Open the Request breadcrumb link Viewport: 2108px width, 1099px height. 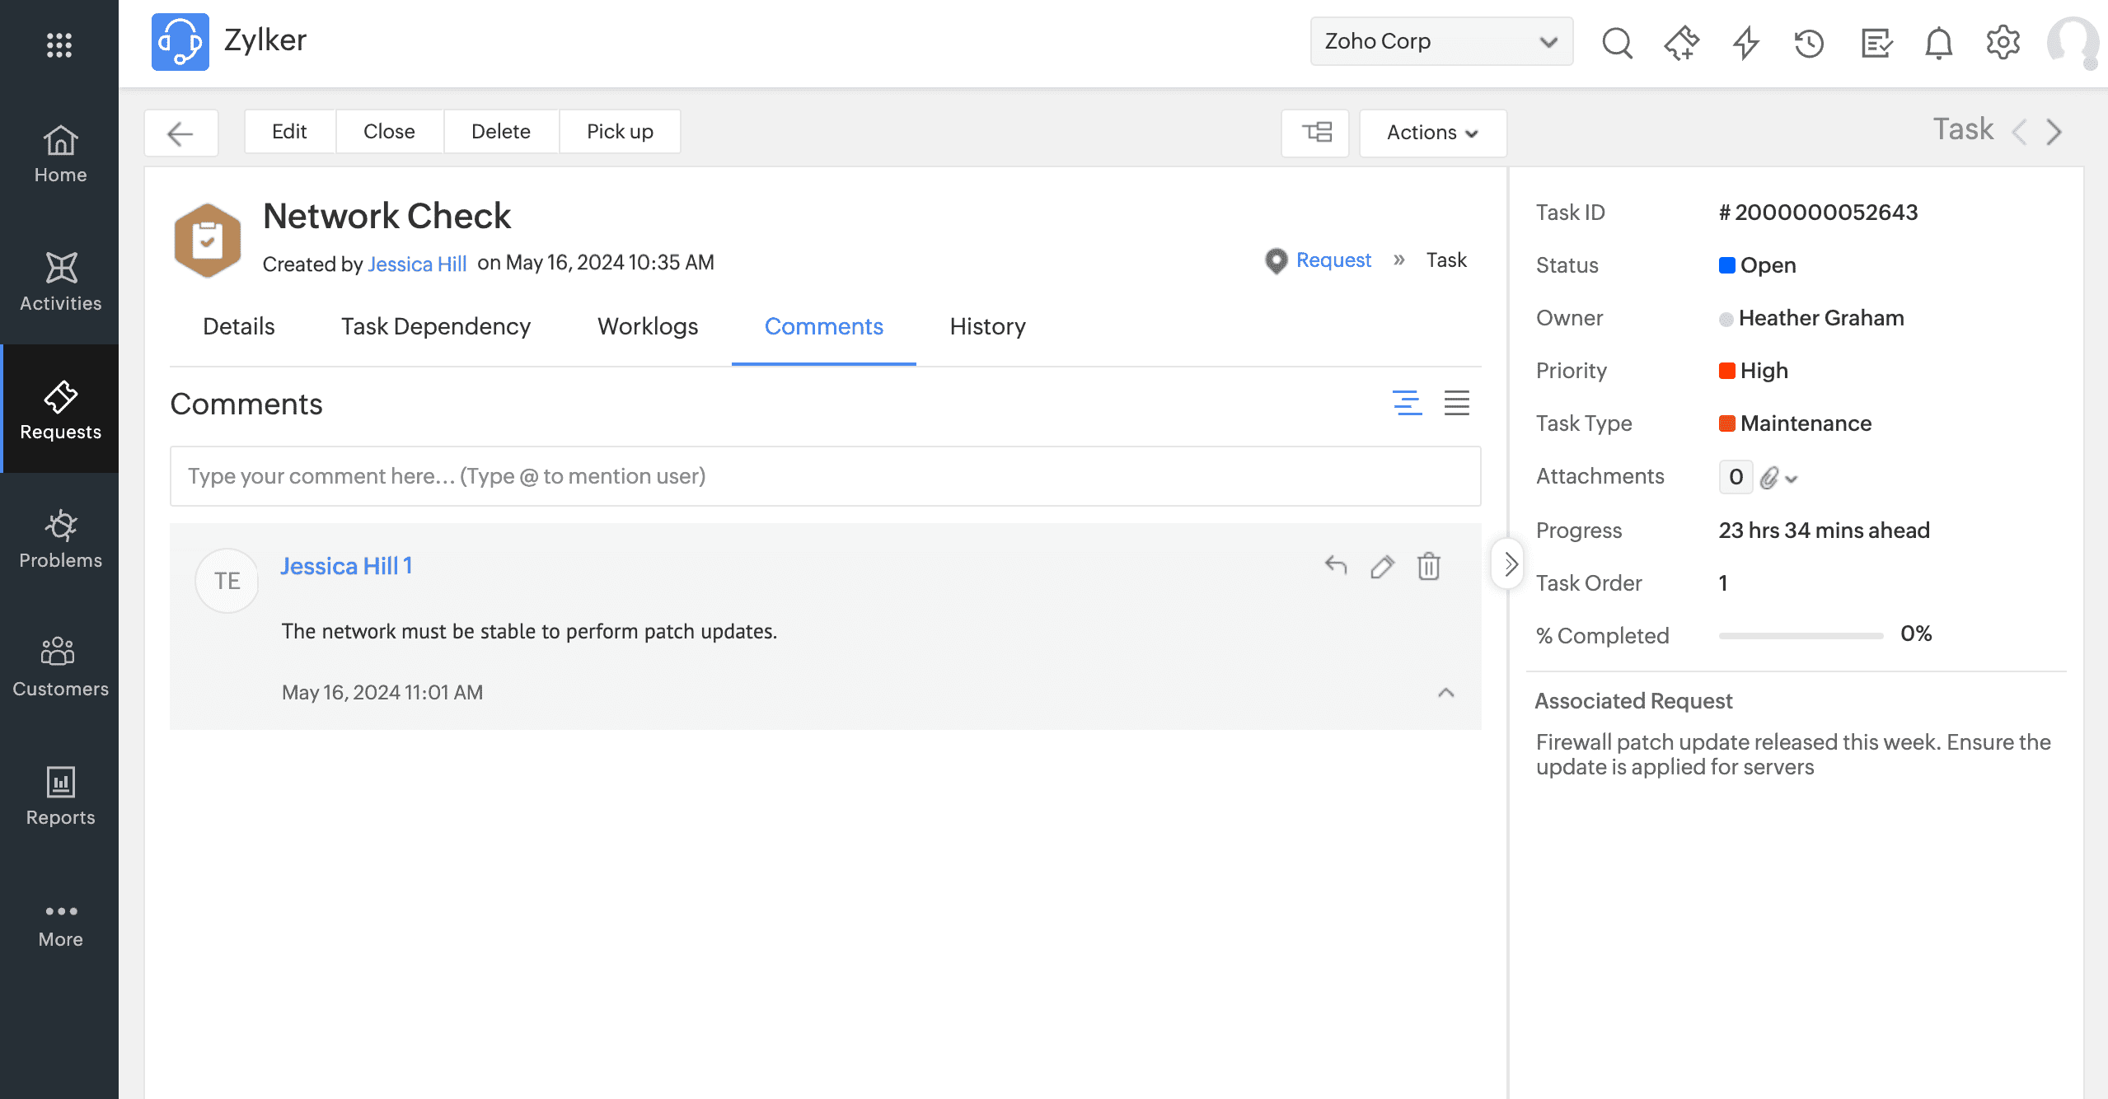point(1333,260)
